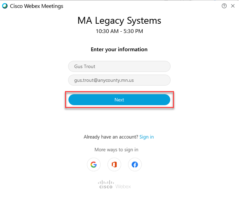Close the Webex Meetings window

tap(233, 6)
